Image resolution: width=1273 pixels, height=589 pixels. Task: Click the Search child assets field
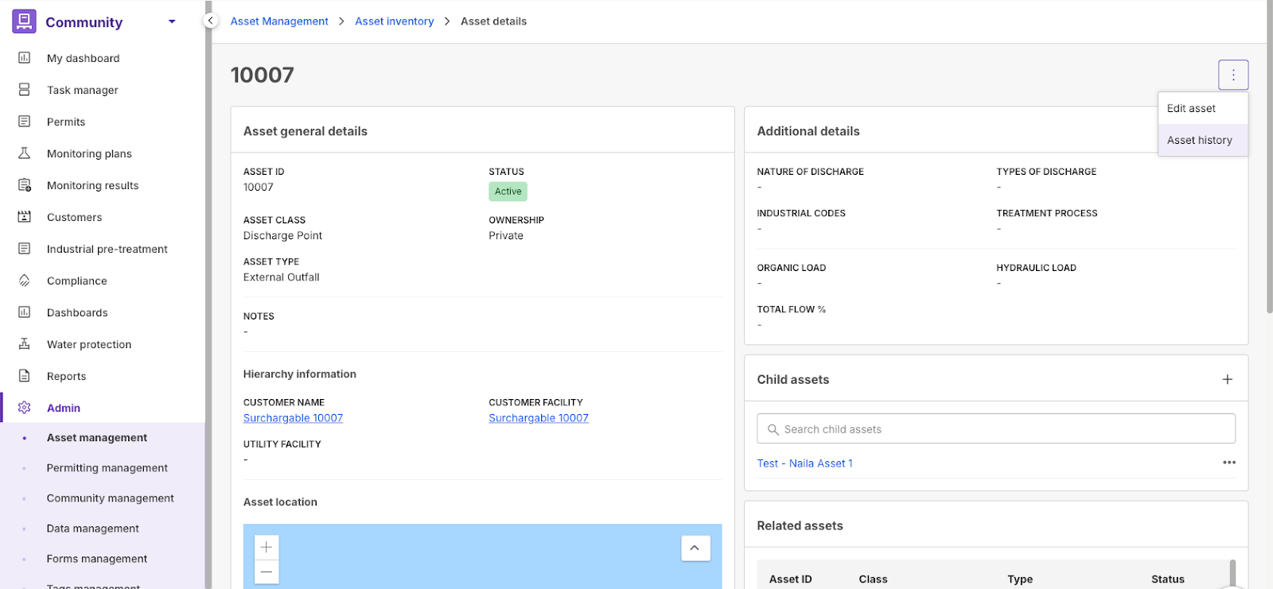click(x=995, y=429)
